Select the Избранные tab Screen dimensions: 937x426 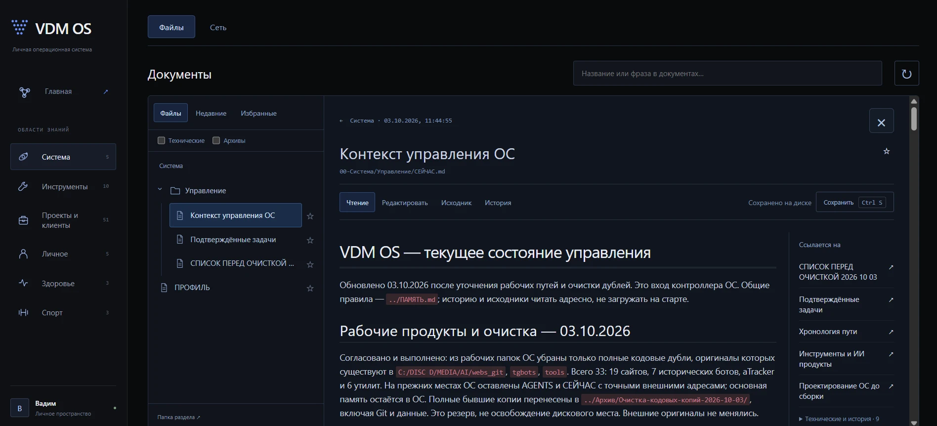[x=258, y=113]
